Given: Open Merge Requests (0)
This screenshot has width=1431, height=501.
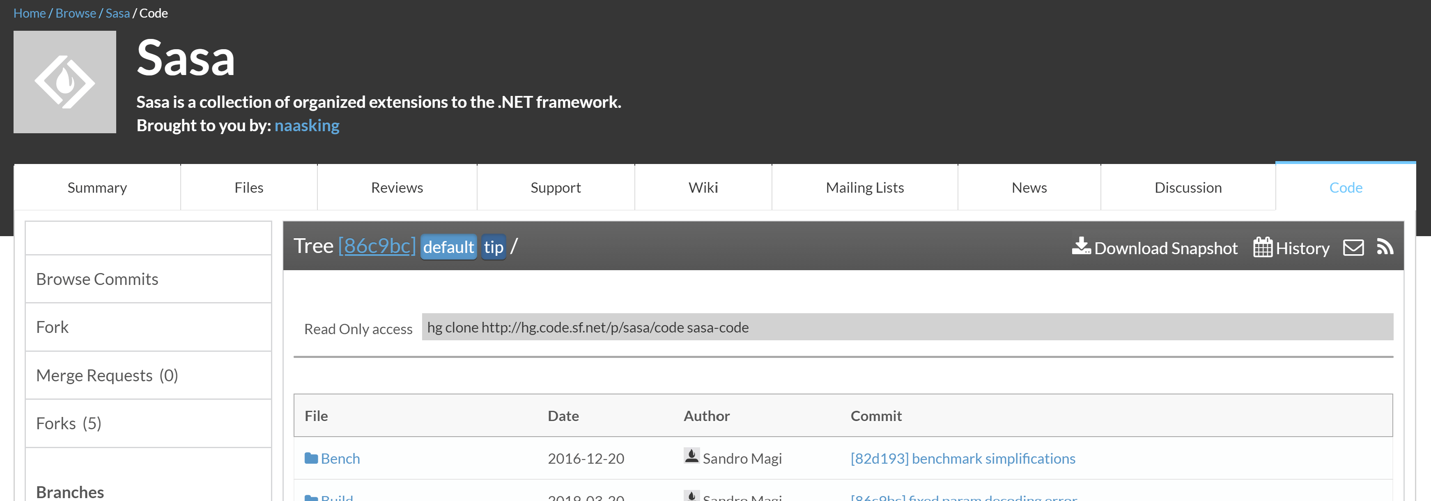Looking at the screenshot, I should click(x=148, y=376).
